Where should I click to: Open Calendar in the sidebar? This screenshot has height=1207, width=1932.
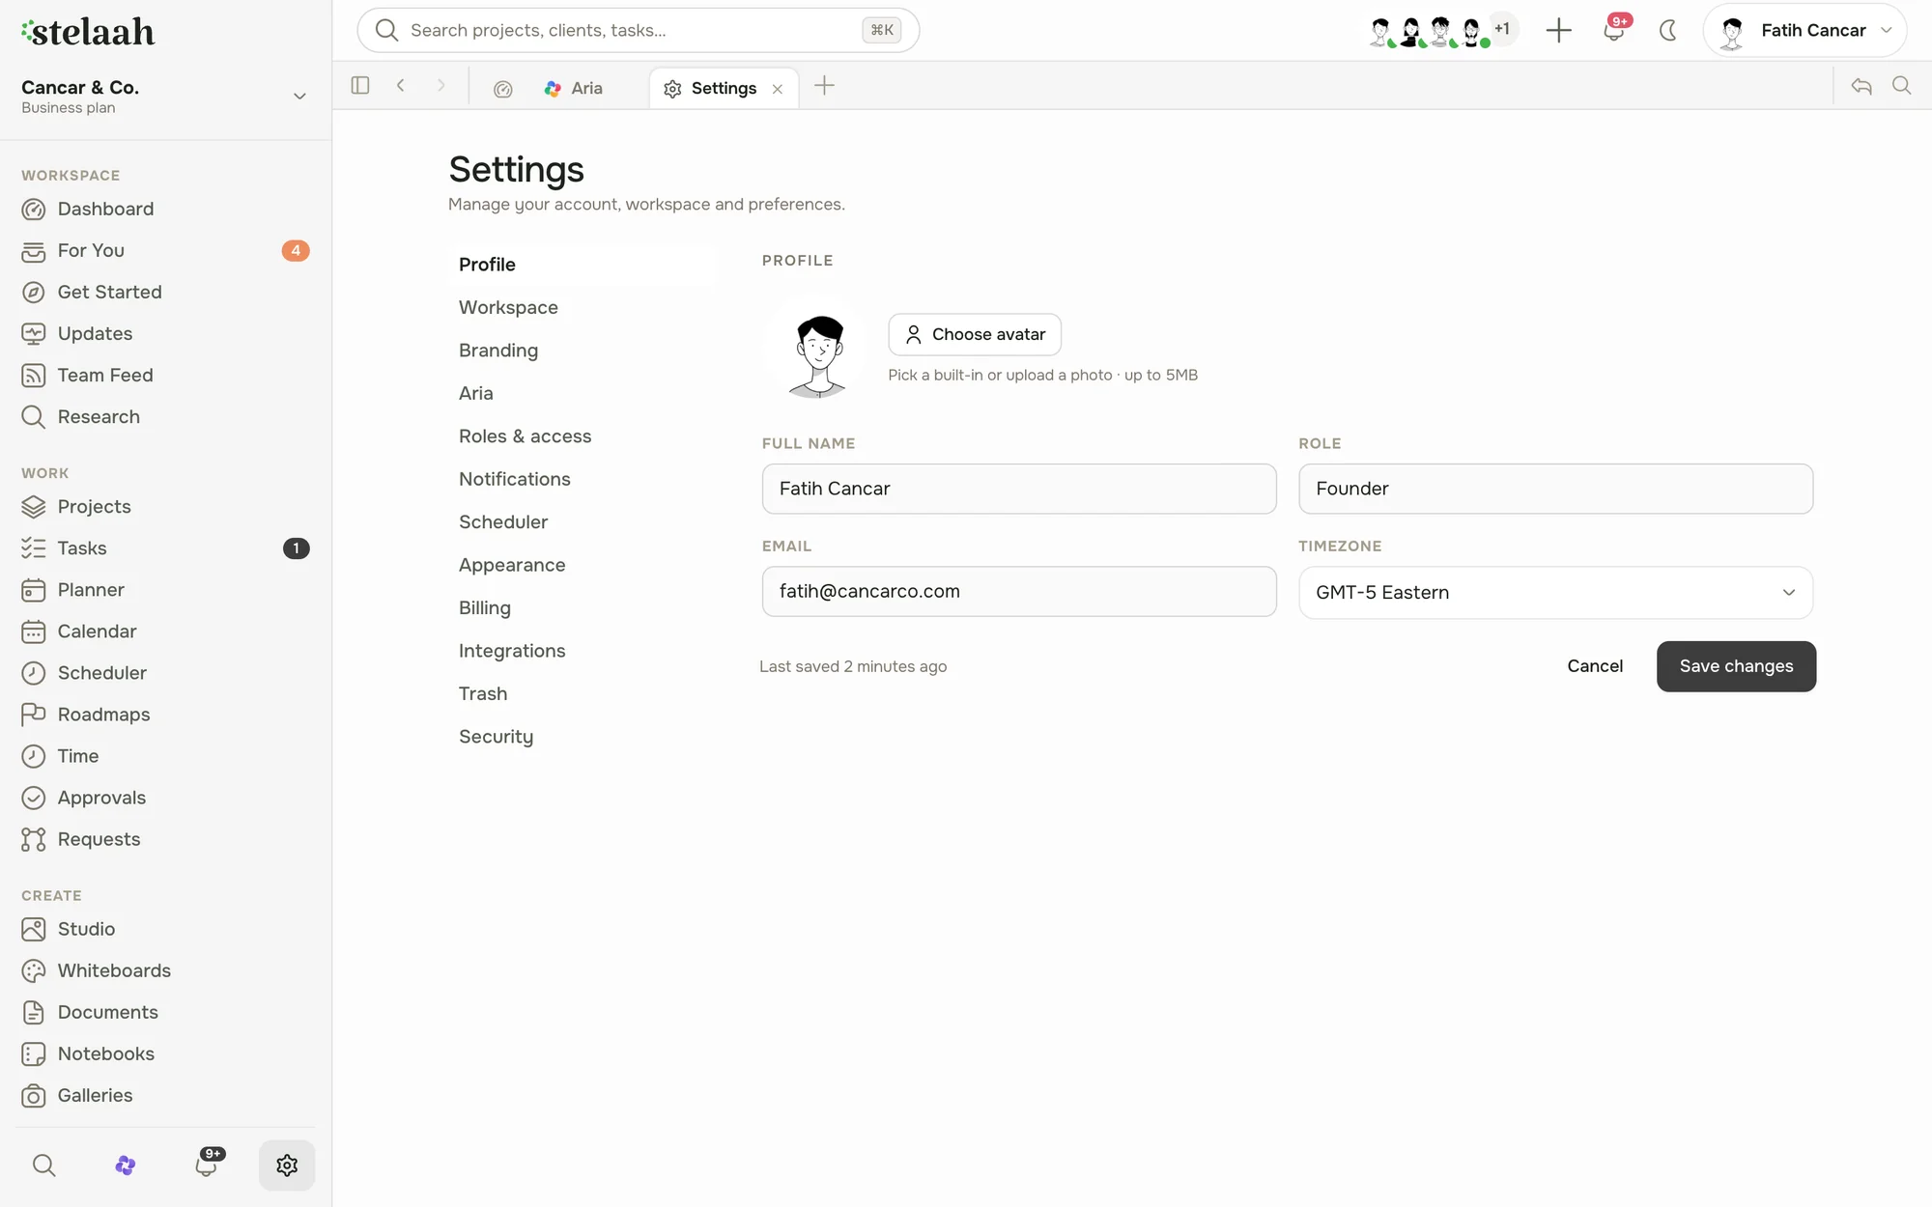tap(164, 631)
